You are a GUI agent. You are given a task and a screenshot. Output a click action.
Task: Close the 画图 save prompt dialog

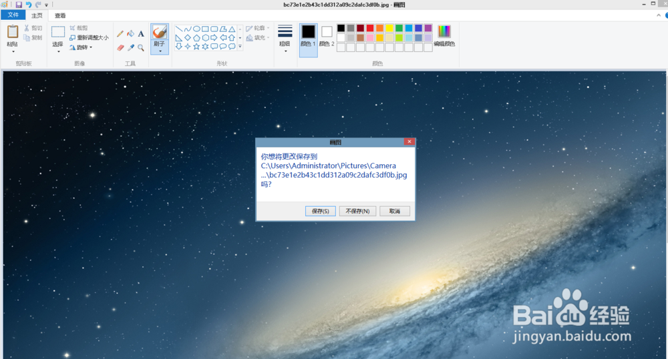point(409,141)
